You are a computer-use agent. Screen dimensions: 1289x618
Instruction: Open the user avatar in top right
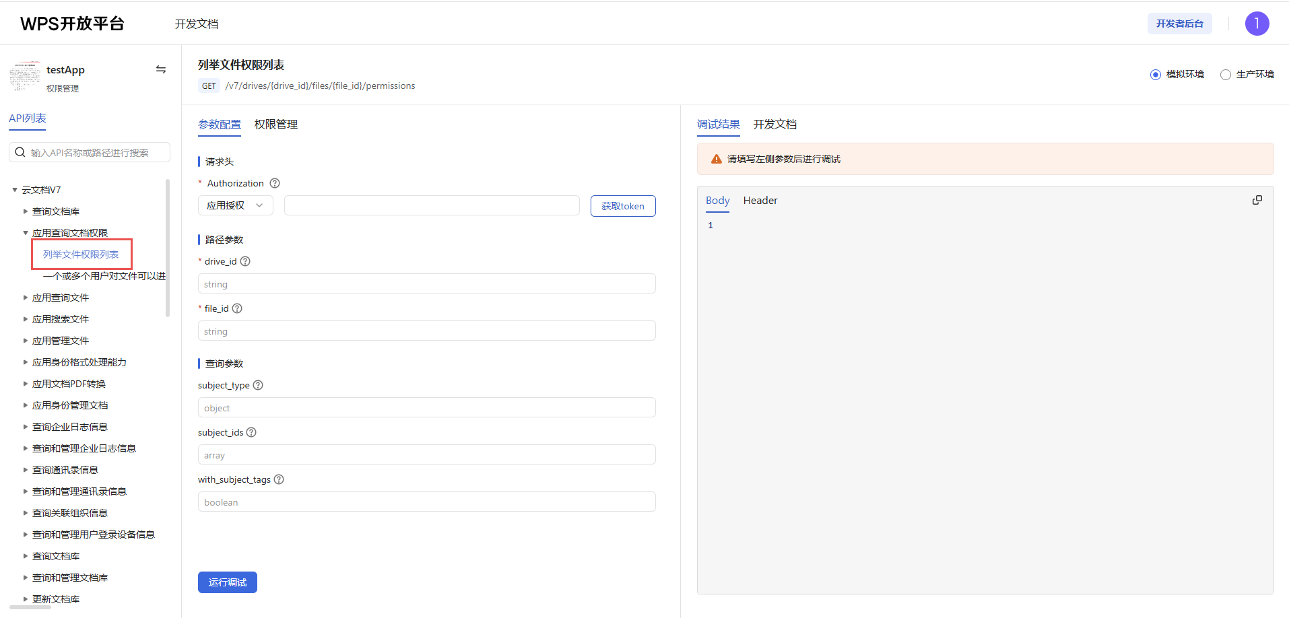click(1257, 24)
